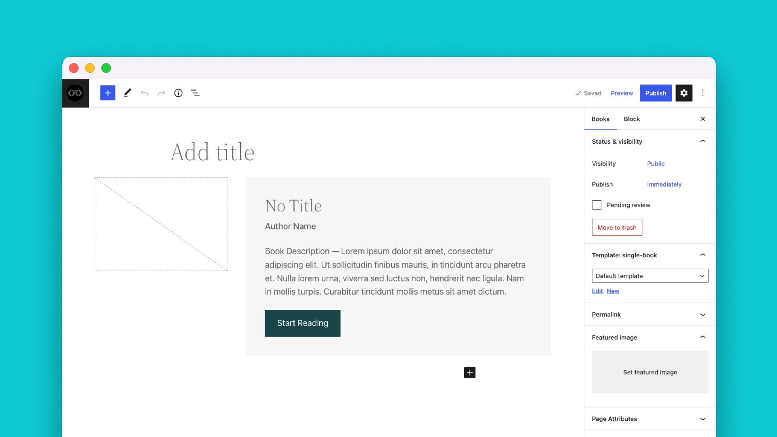Click the Add title input field
The width and height of the screenshot is (777, 437).
(212, 152)
